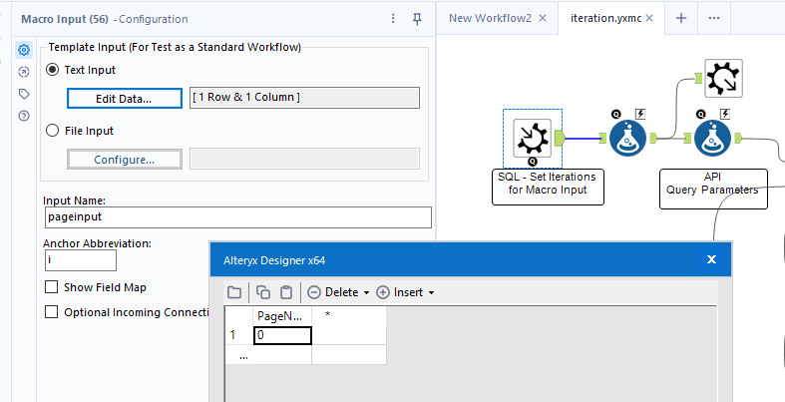Click the lightning badge on second Formula tool
Viewport: 785px width, 402px height.
[725, 115]
